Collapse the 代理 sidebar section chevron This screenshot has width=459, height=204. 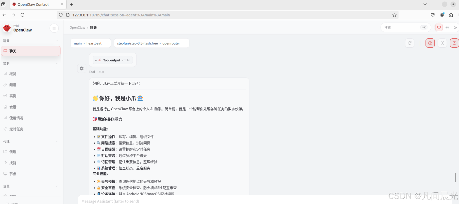[57, 142]
